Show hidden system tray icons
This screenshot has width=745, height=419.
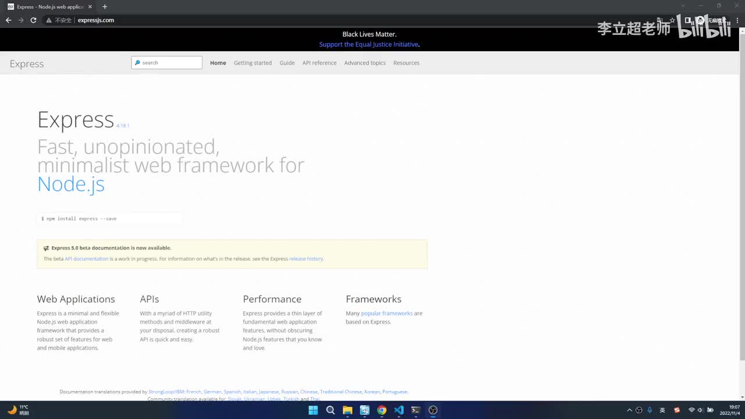click(x=629, y=410)
